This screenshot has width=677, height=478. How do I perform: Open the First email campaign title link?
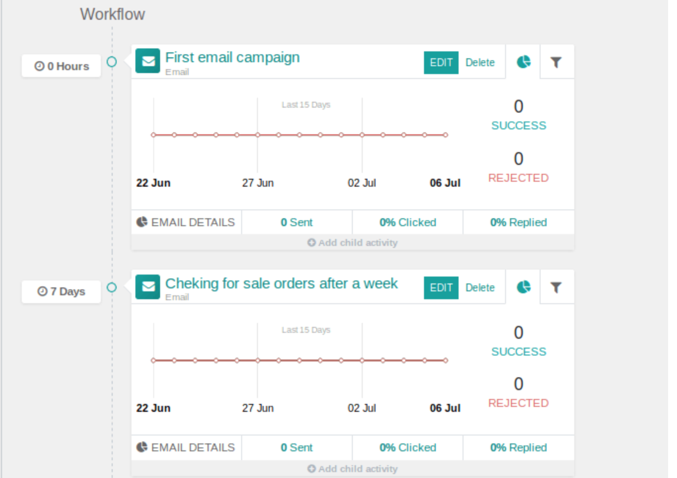pyautogui.click(x=232, y=57)
